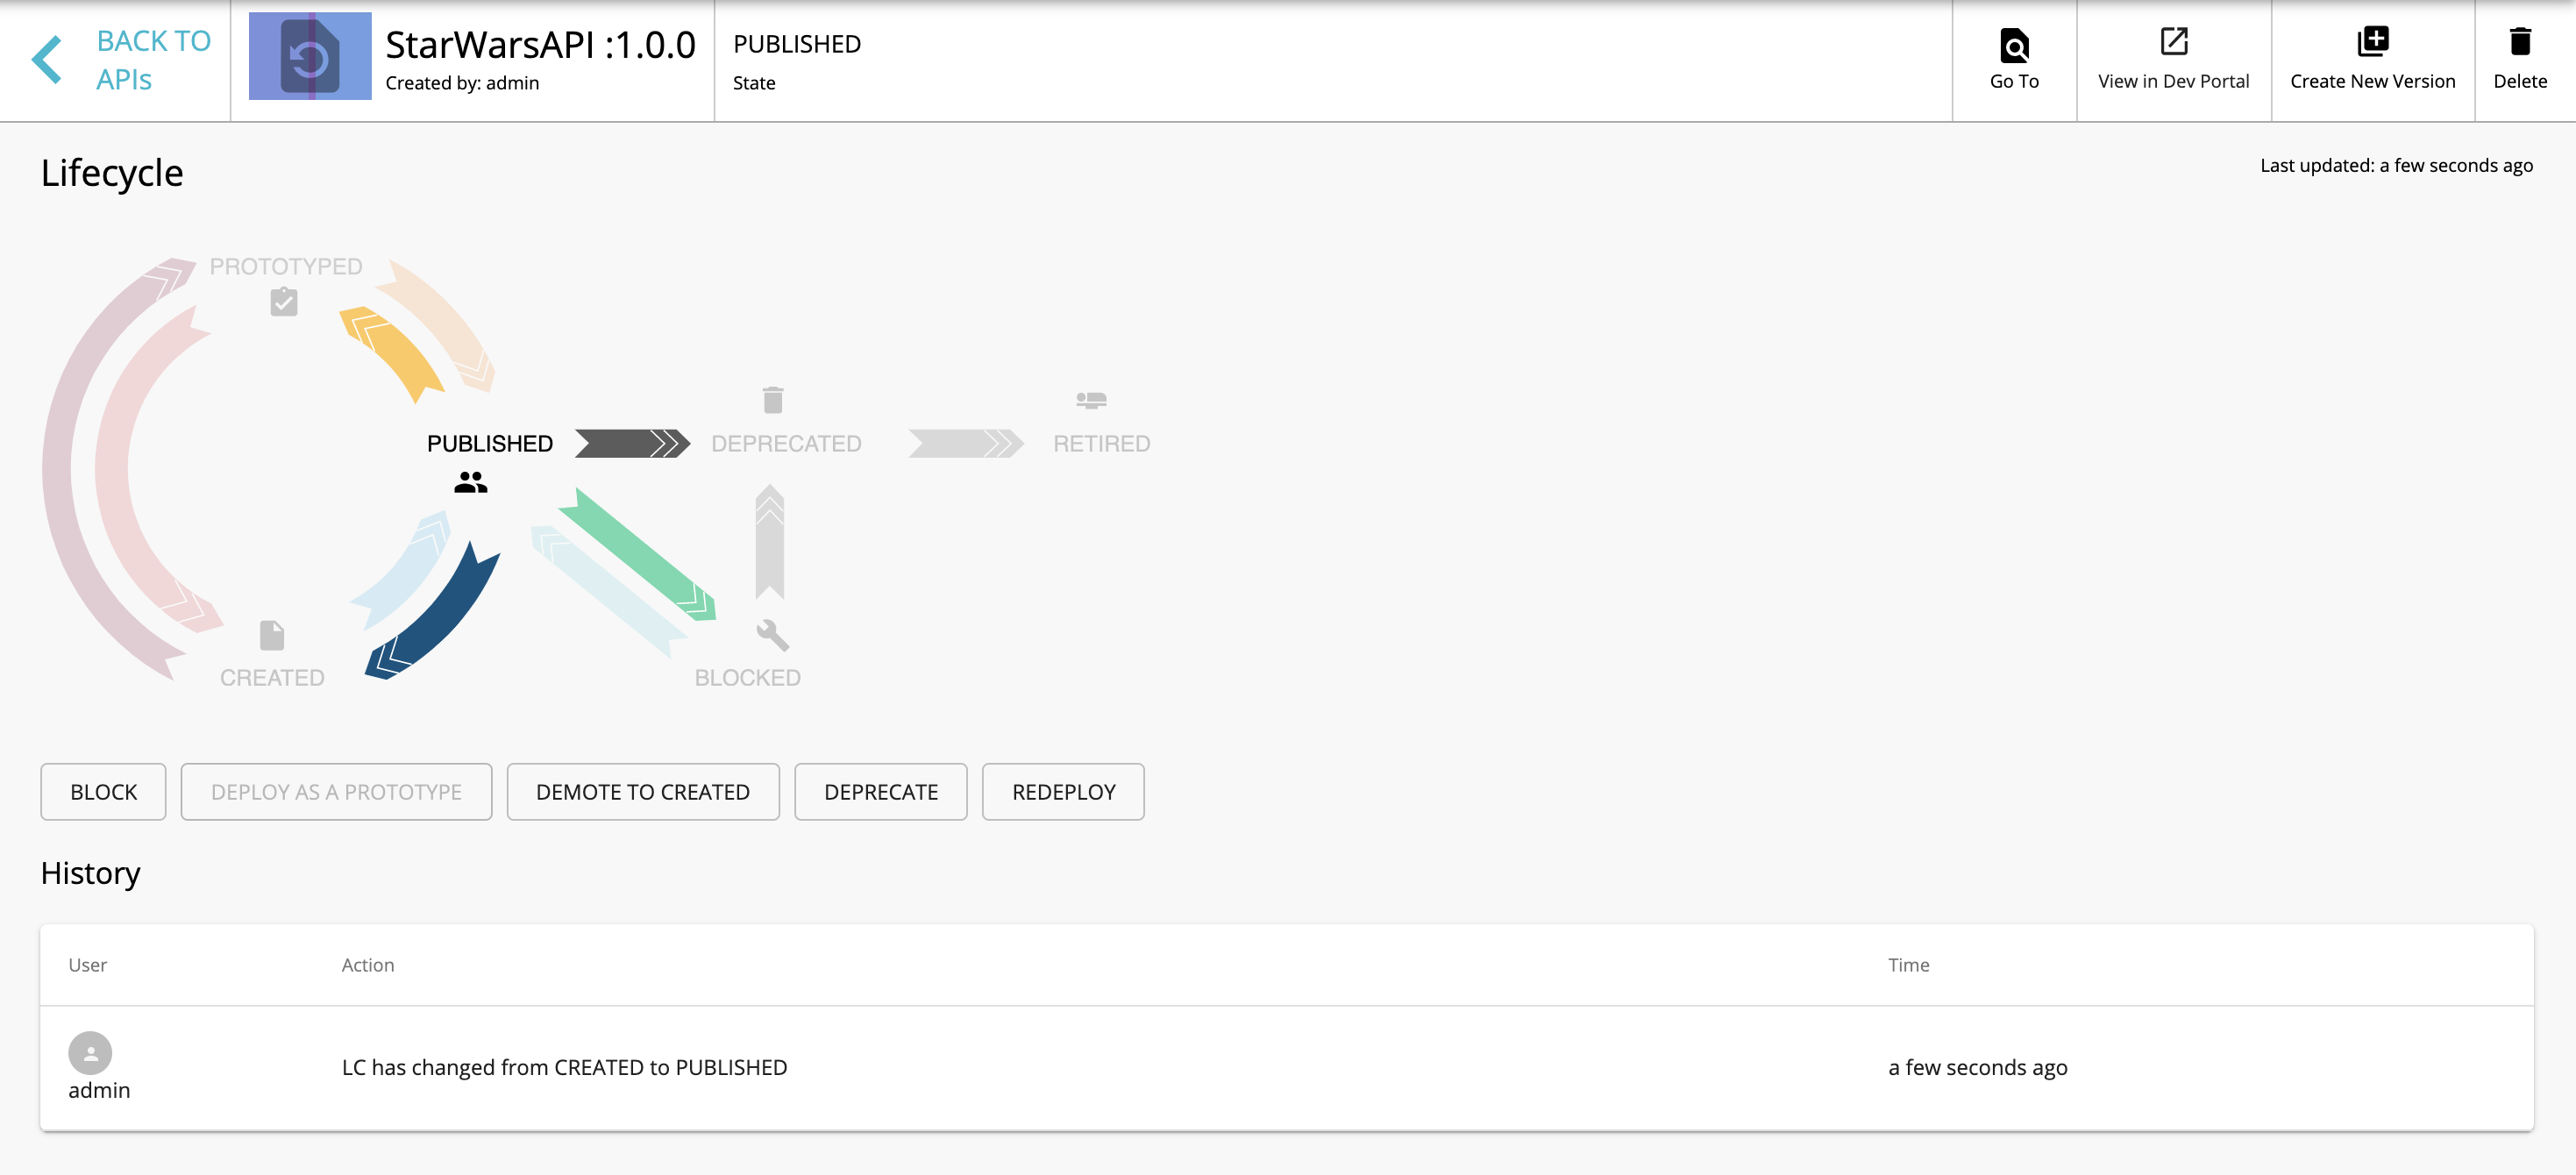Click the BLOCKED wrench icon
Screen dimensions: 2576x1175
coord(772,635)
